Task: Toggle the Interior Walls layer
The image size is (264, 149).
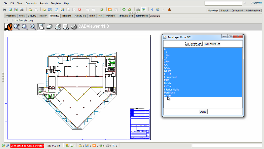Action: [x=203, y=90]
